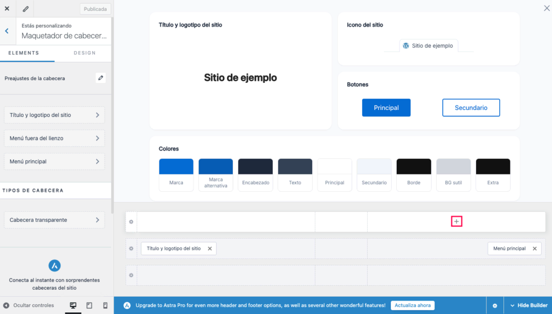
Task: Switch to tablet preview icon
Action: point(89,305)
